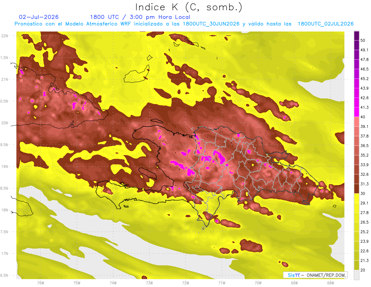
Task: Click the title "Indice K (C, somb.)"
Action: (189, 7)
